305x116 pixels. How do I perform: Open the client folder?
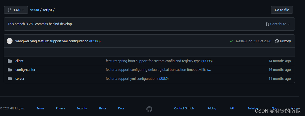click(x=19, y=61)
